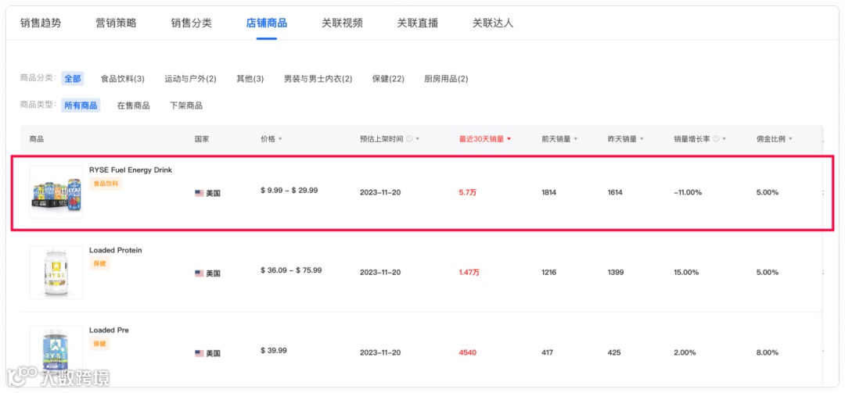Click the US flag in RYSE Fuel row
Image resolution: width=845 pixels, height=393 pixels.
pos(200,193)
